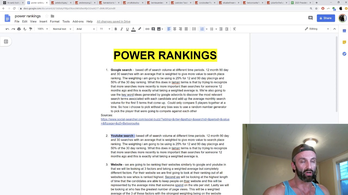
Task: Open a new browser tab
Action: pos(316,3)
